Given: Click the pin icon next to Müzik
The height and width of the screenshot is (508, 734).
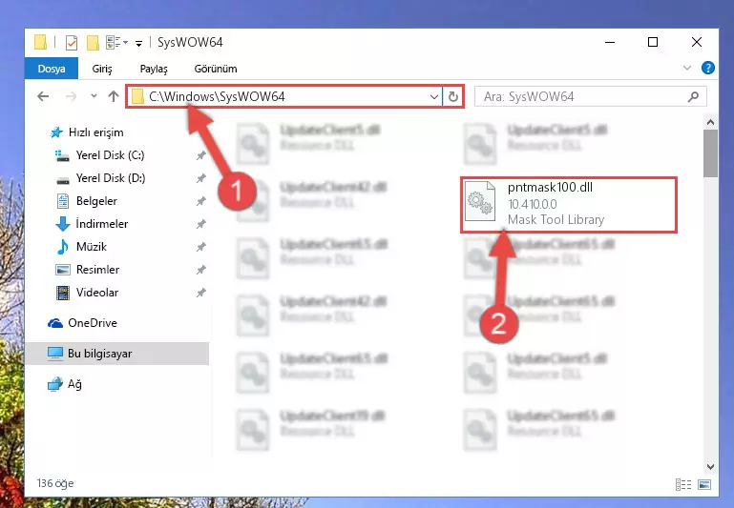Looking at the screenshot, I should point(200,247).
